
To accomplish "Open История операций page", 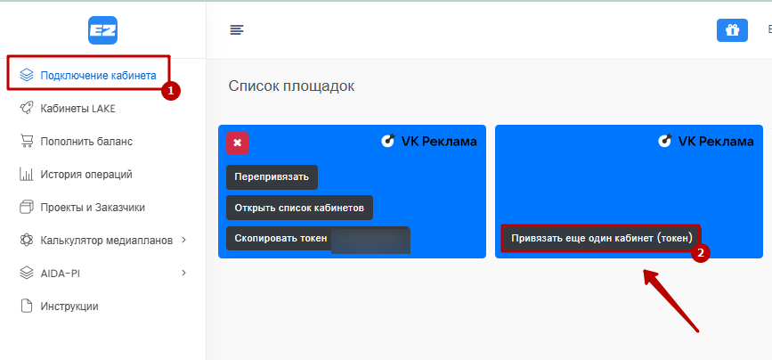I will (86, 175).
